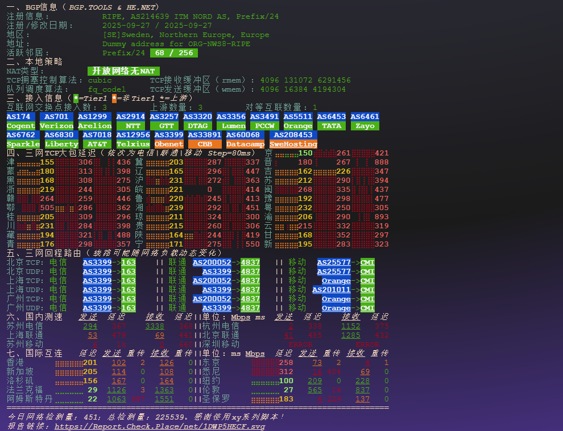Select the AS701 Verizon peer badge

57,121
